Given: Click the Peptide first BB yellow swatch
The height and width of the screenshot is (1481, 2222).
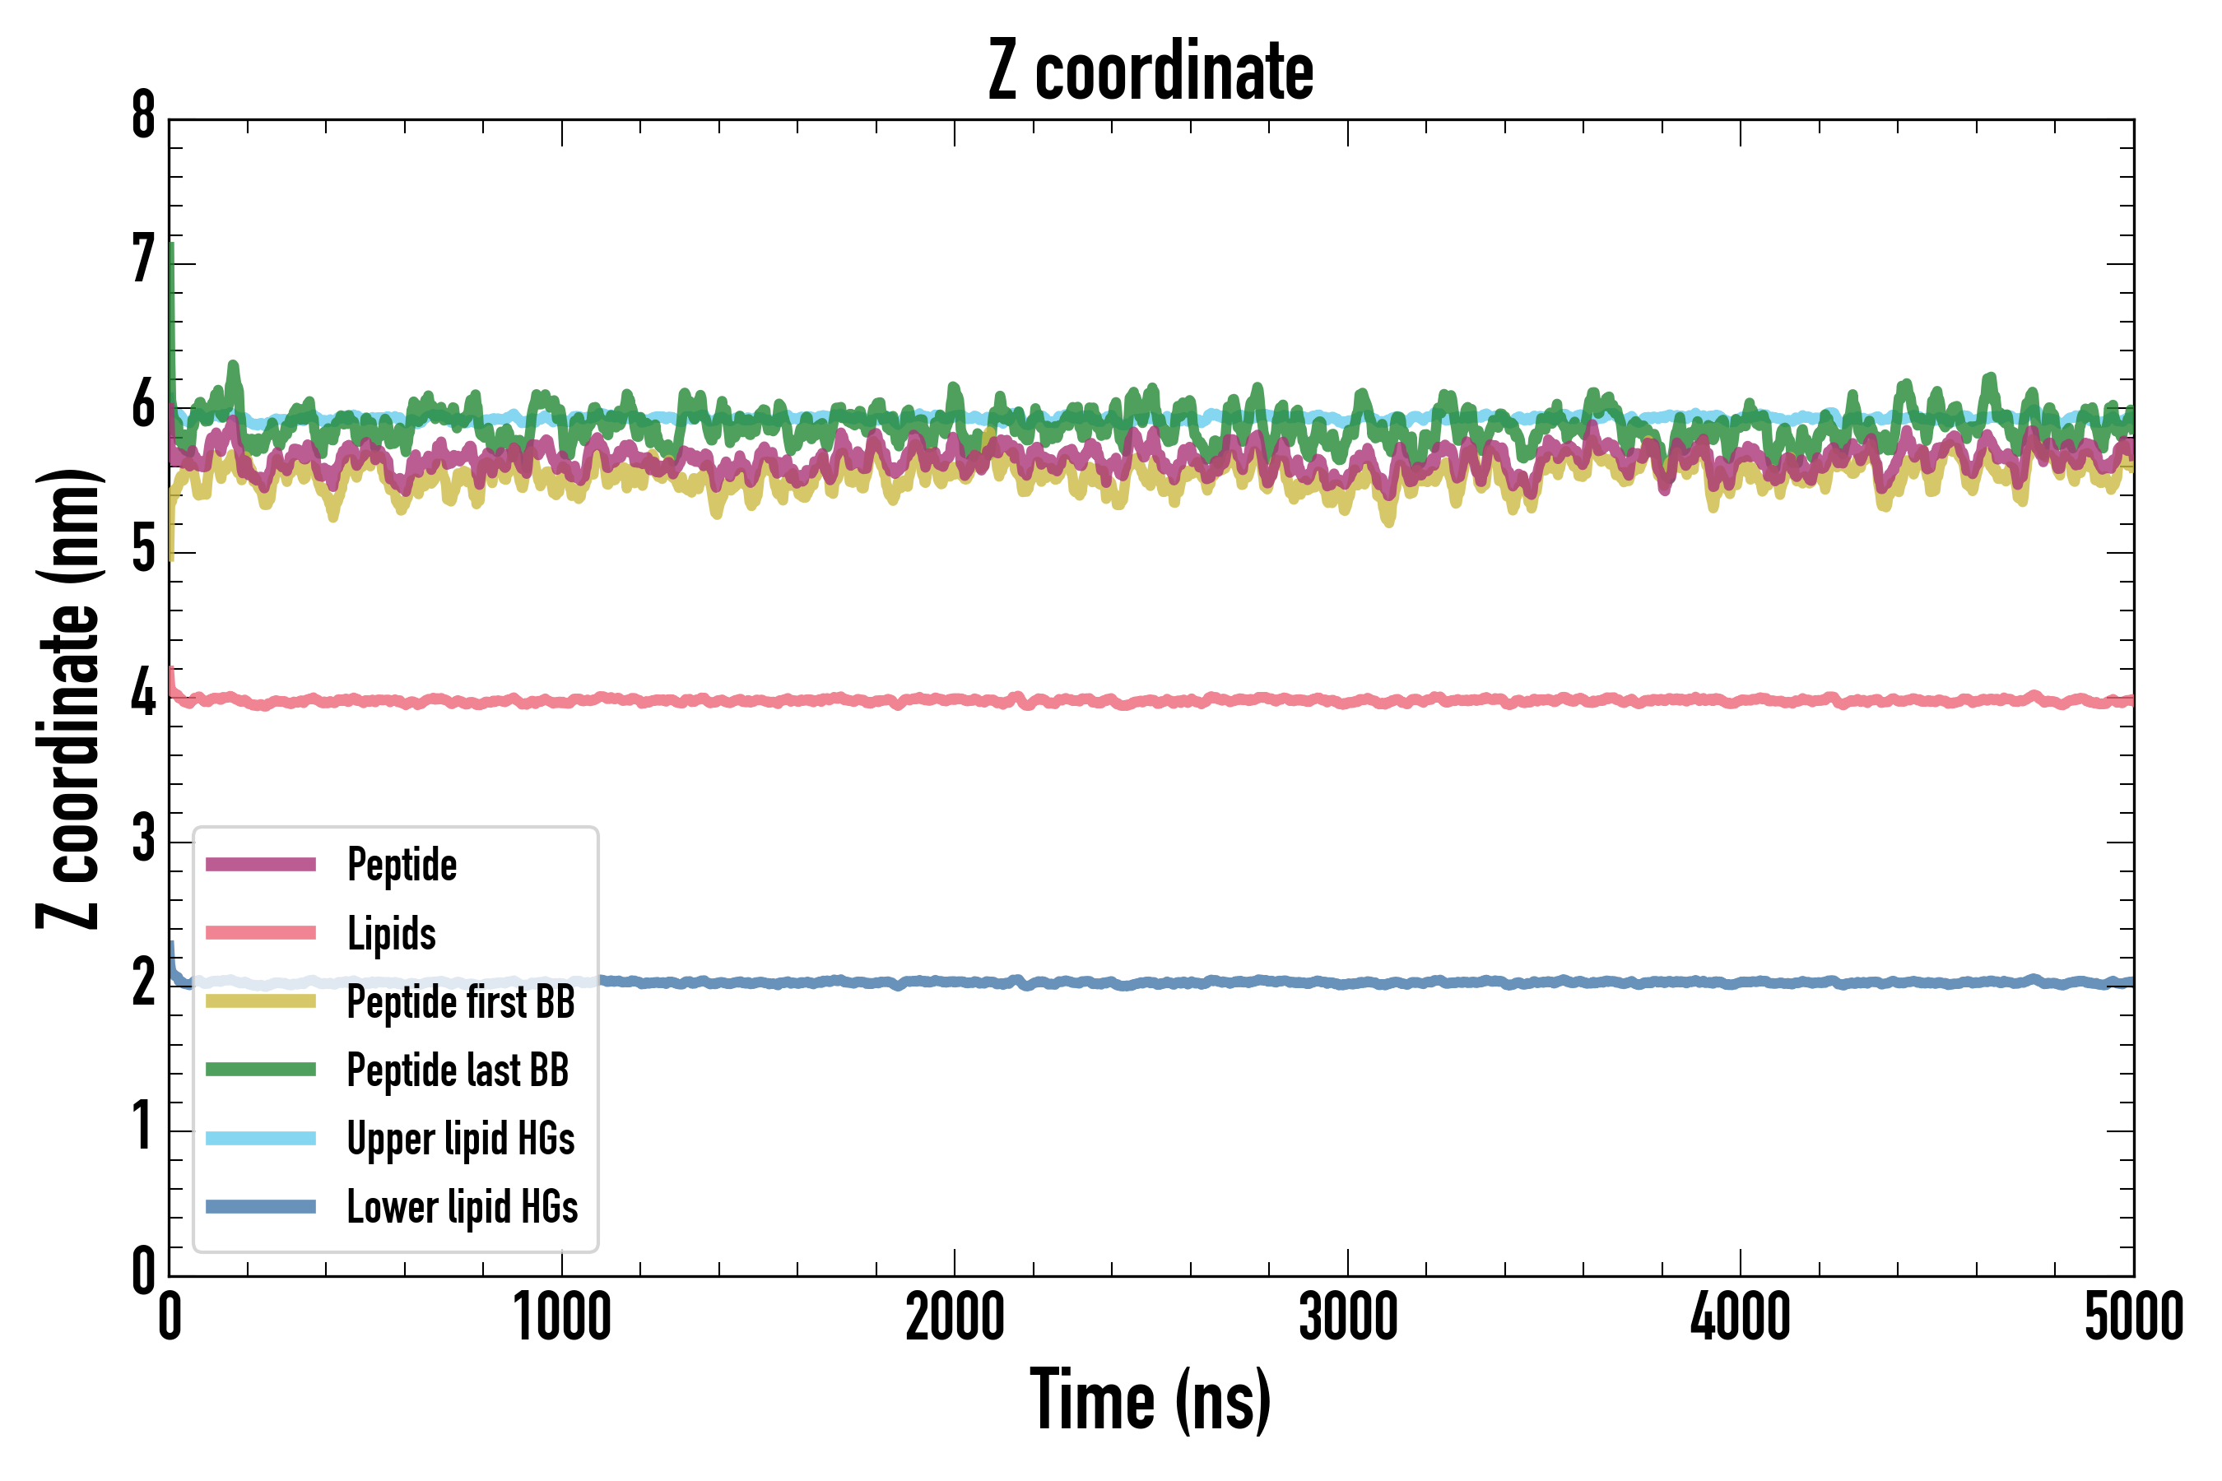Looking at the screenshot, I should (x=261, y=1001).
